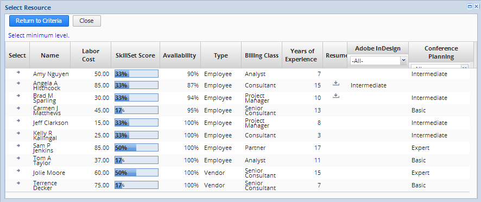Click the name Carmen J Matthews

(47, 111)
